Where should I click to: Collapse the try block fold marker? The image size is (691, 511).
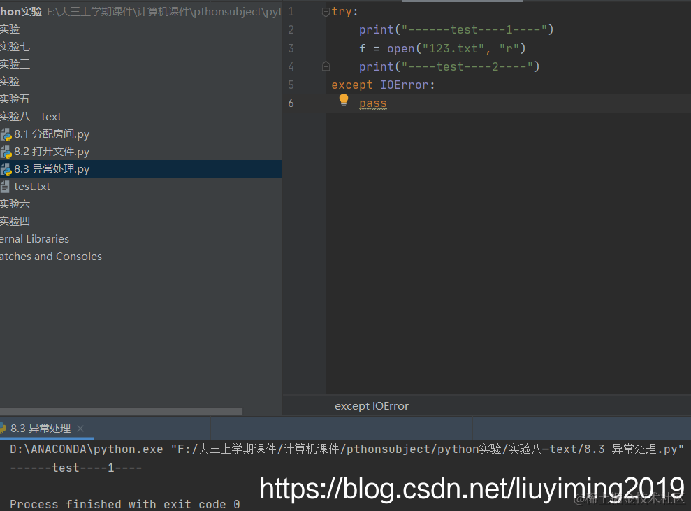click(x=326, y=12)
